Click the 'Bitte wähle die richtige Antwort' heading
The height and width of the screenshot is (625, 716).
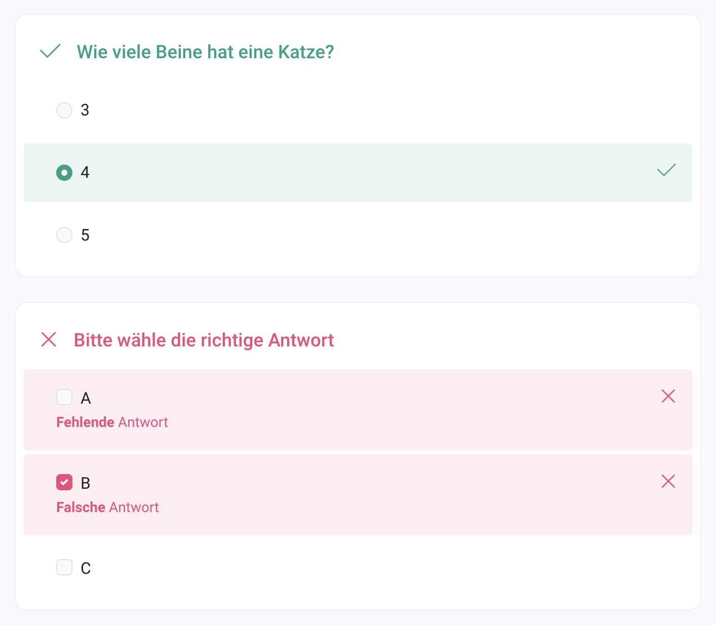[204, 340]
